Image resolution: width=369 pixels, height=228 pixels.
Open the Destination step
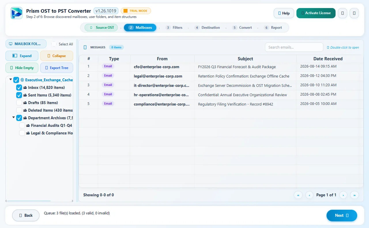[x=207, y=28]
